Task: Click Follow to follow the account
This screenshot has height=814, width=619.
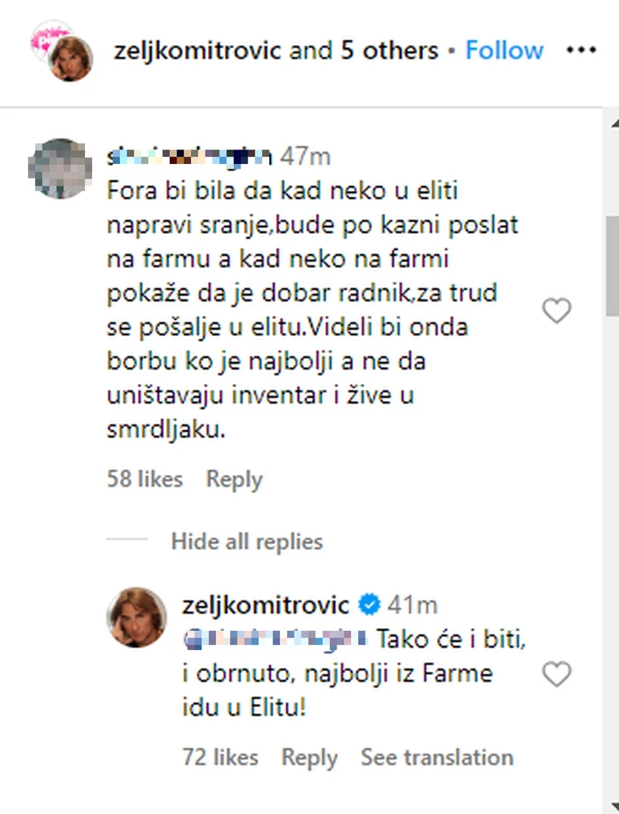Action: point(504,49)
